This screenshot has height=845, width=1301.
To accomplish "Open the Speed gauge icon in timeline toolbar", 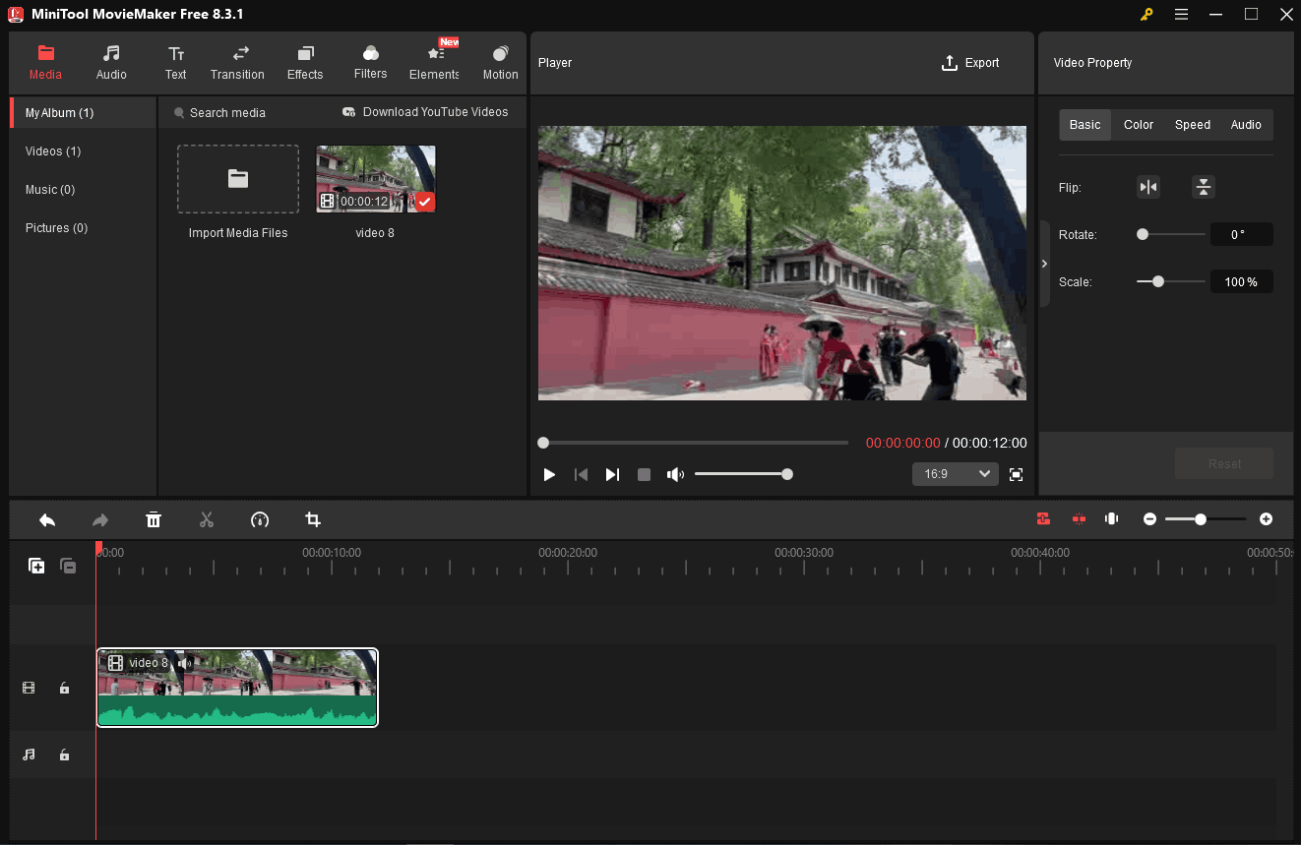I will (260, 519).
